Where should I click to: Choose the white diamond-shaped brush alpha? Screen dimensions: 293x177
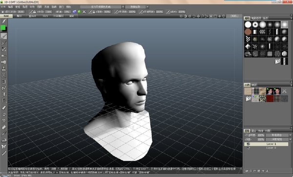point(248,46)
